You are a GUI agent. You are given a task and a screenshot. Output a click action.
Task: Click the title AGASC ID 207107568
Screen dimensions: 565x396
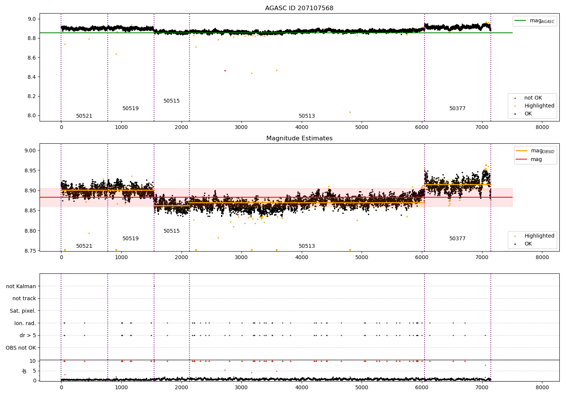(299, 8)
